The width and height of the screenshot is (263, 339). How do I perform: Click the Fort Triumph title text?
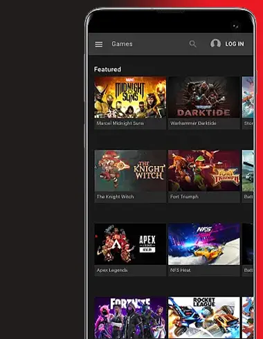point(184,196)
